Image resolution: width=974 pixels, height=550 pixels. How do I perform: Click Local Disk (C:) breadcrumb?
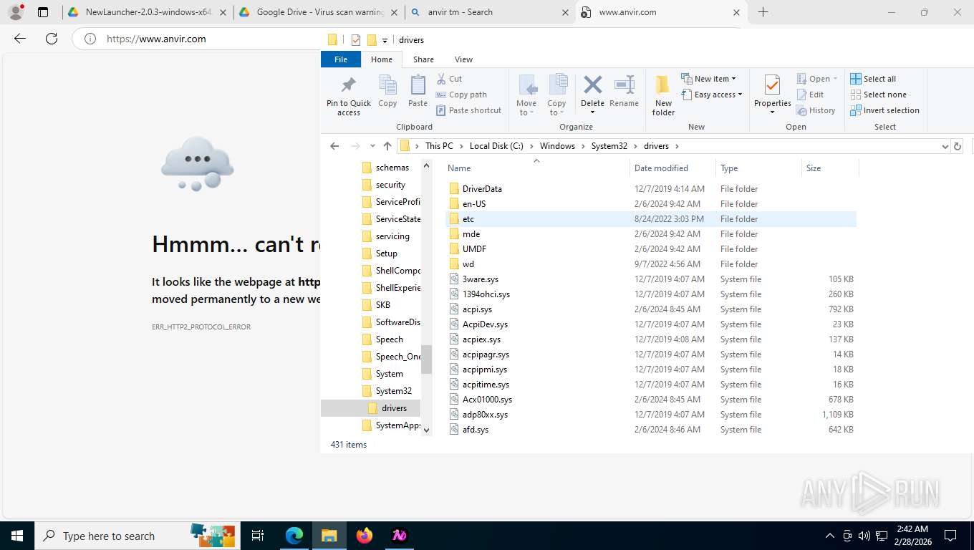[x=496, y=146]
